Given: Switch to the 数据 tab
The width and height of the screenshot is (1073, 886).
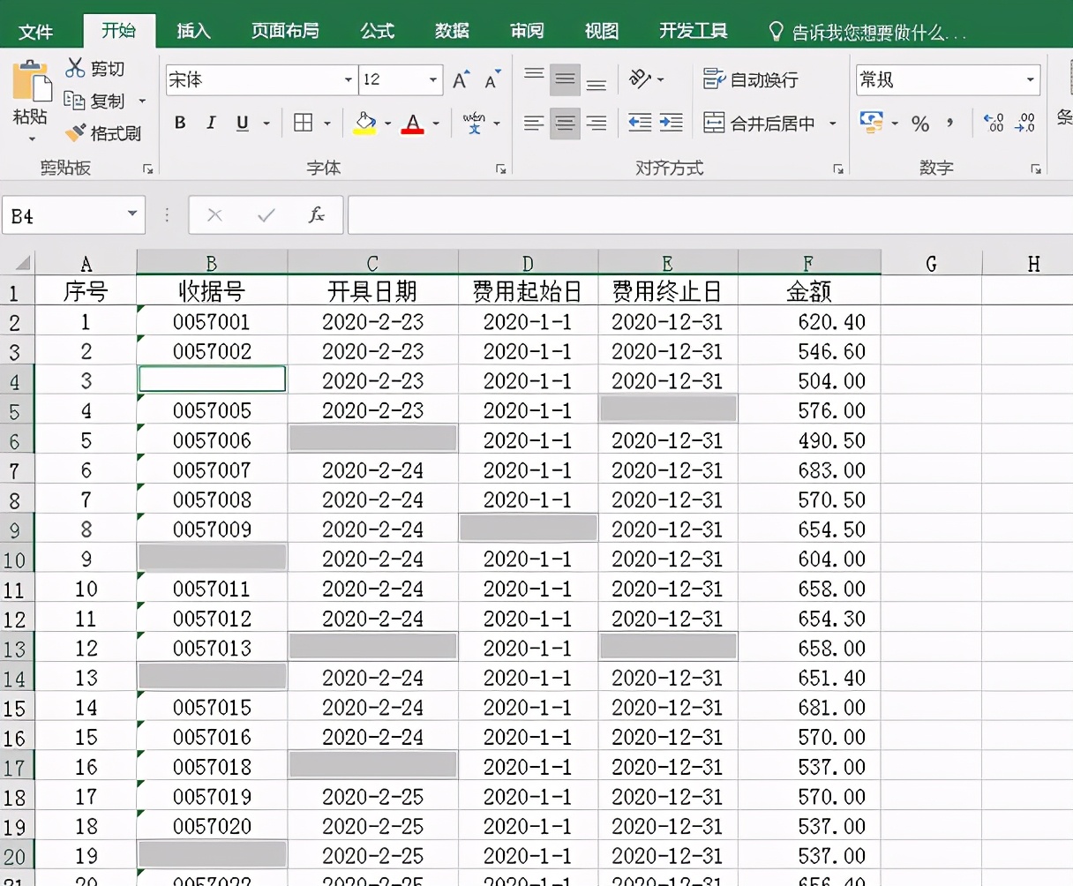Looking at the screenshot, I should [x=452, y=31].
